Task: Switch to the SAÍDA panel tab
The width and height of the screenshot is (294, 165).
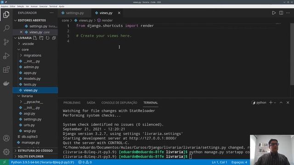Action: (x=91, y=103)
